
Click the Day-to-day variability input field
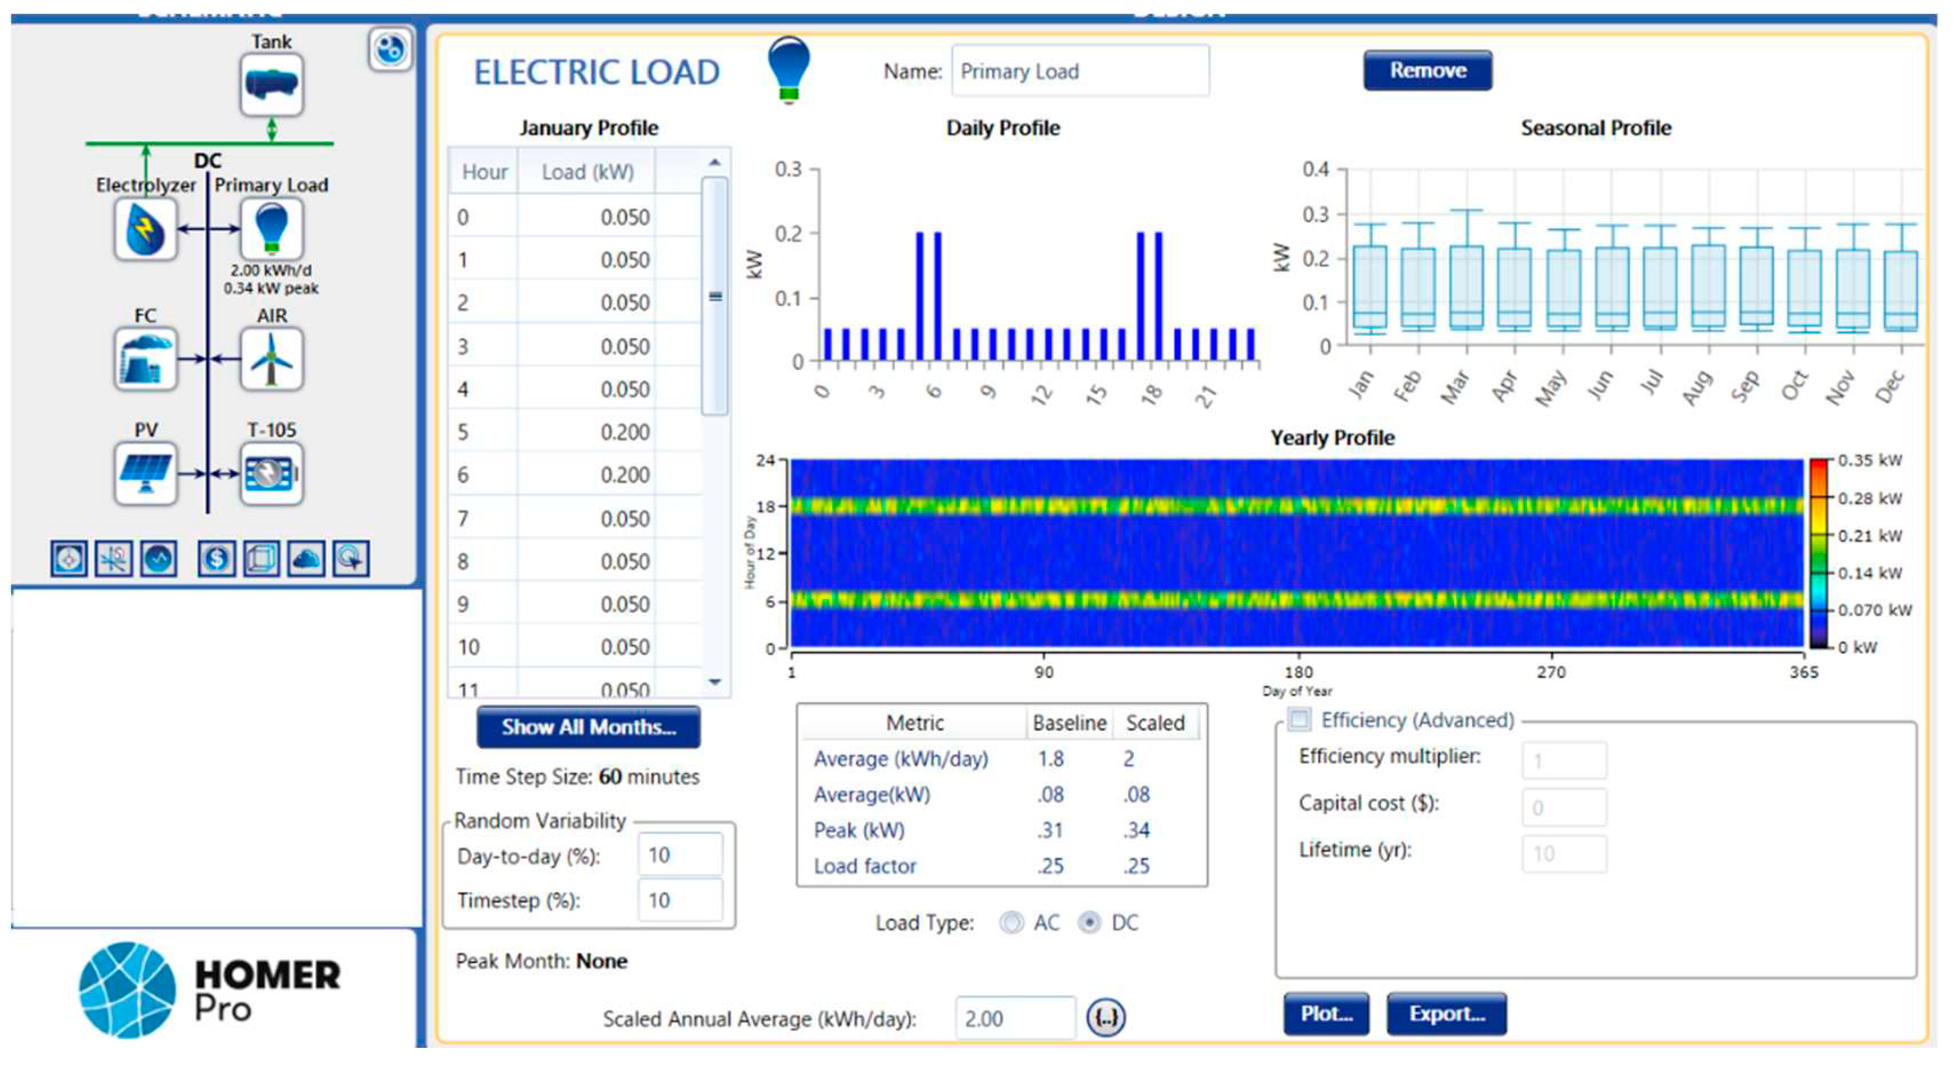tap(679, 855)
